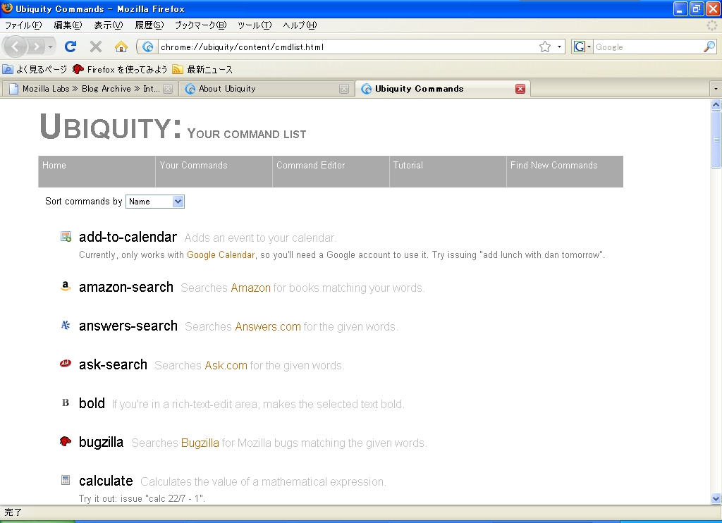
Task: Follow the Bugzilla link
Action: click(x=200, y=443)
